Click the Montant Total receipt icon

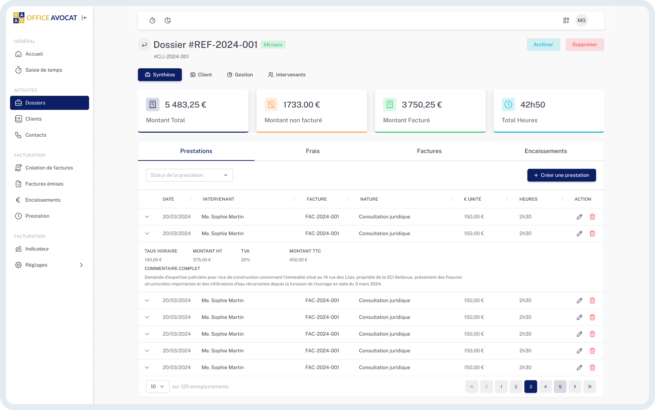click(x=153, y=105)
